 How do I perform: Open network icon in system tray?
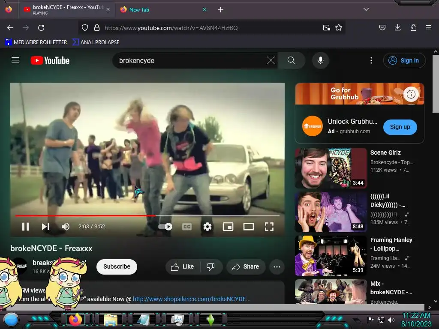pos(381,320)
